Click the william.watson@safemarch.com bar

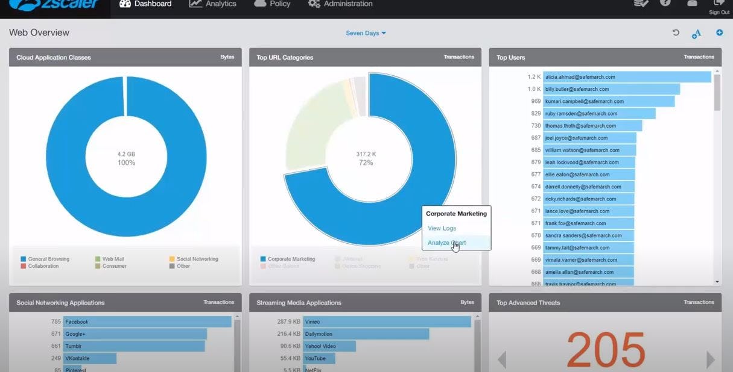589,150
